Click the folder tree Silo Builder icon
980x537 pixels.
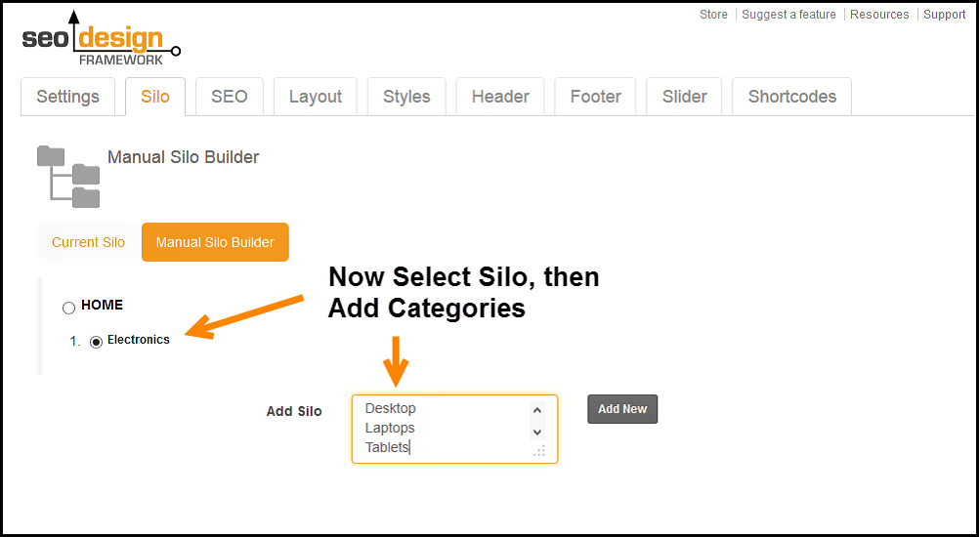point(68,177)
